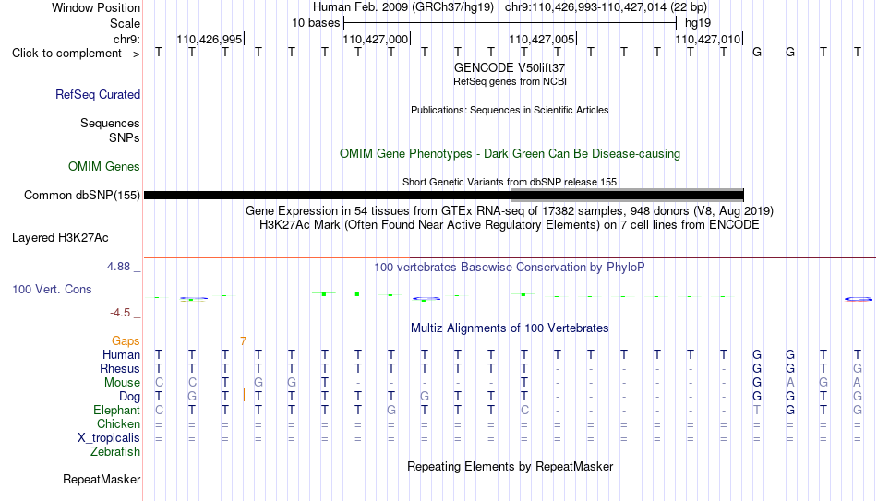Screen dimensions: 877x501
Task: Select the Zebrafish alignment row label
Action: pos(115,451)
